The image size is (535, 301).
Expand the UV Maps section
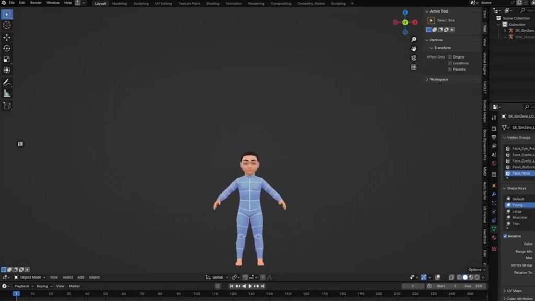(514, 291)
